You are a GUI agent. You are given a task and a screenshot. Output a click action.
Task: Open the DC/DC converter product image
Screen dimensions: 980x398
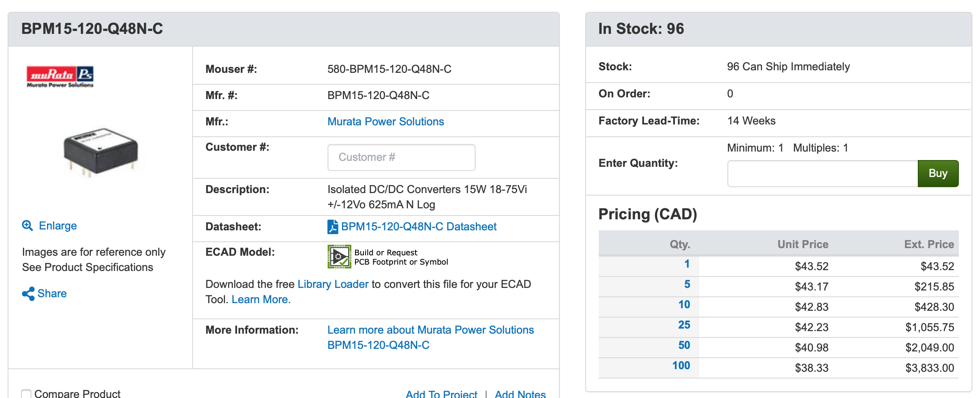coord(101,152)
